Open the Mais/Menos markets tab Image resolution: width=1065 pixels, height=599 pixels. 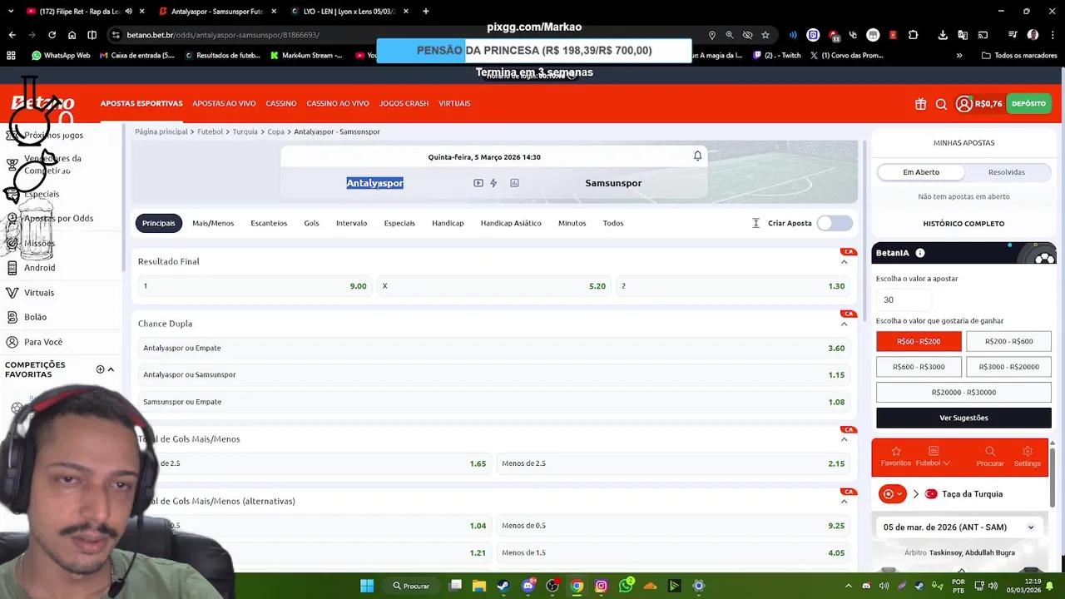[x=213, y=223]
